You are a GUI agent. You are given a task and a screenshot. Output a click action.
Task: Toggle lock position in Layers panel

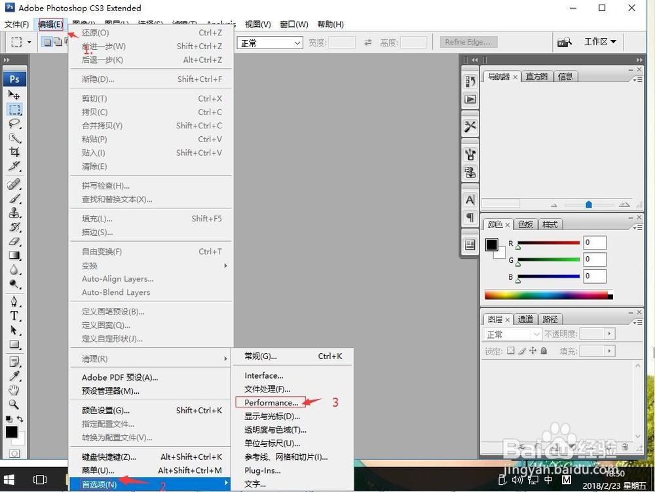pyautogui.click(x=533, y=351)
